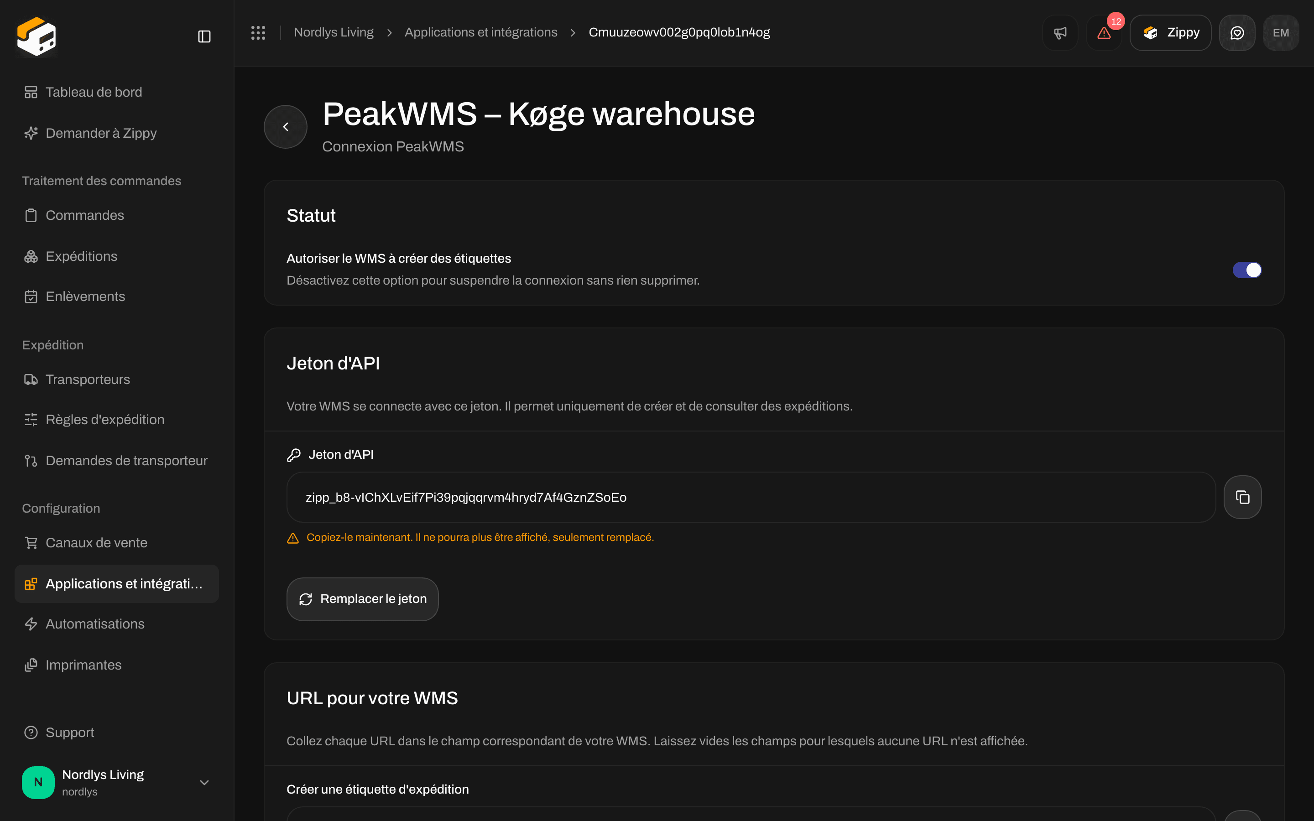Open the announcements megaphone icon
This screenshot has height=821, width=1314.
point(1060,32)
